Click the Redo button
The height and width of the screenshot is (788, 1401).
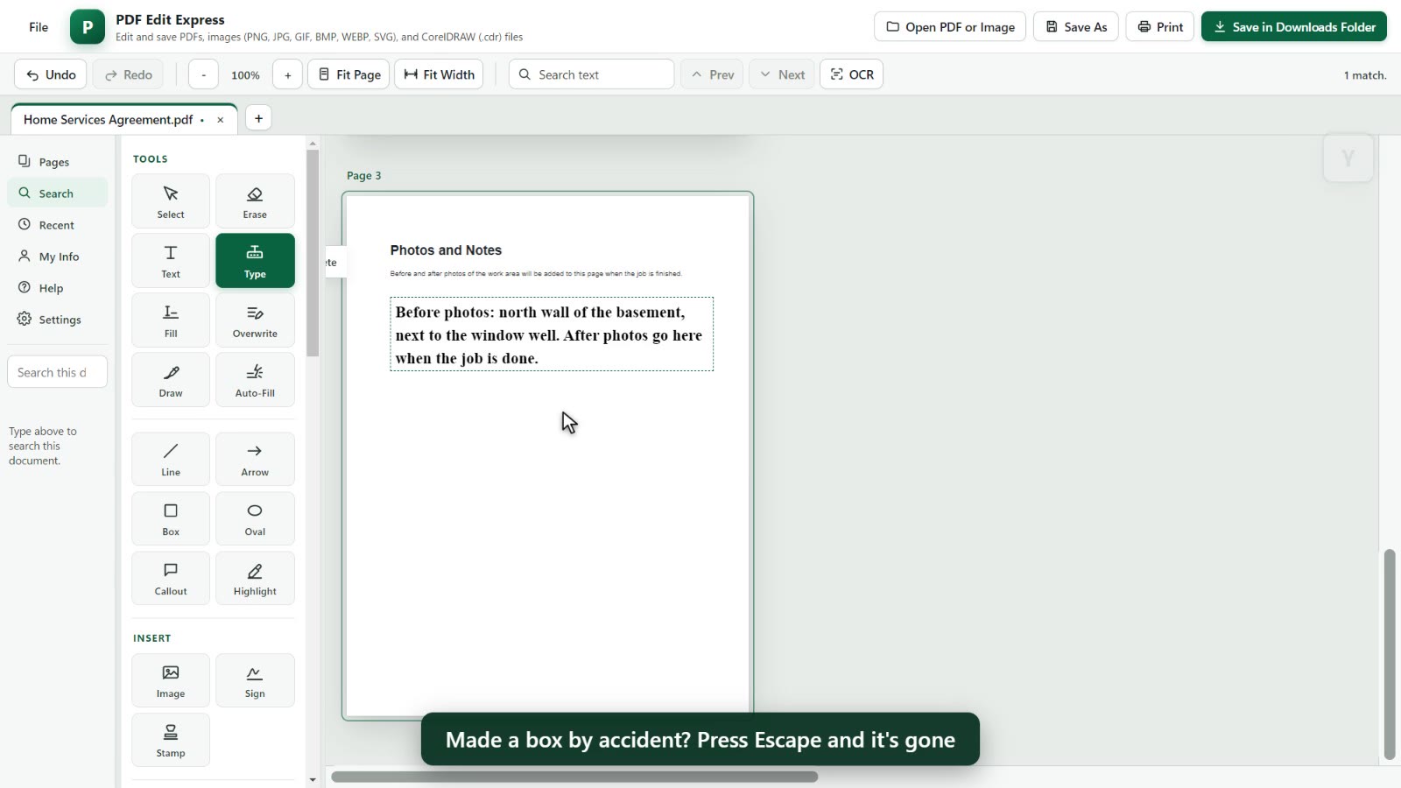[x=129, y=74]
